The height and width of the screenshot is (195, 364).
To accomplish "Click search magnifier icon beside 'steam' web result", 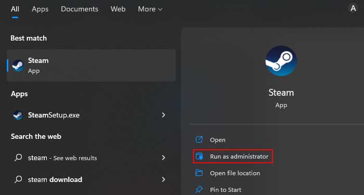I will tap(18, 158).
